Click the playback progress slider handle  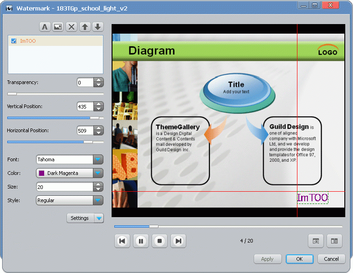154,226
